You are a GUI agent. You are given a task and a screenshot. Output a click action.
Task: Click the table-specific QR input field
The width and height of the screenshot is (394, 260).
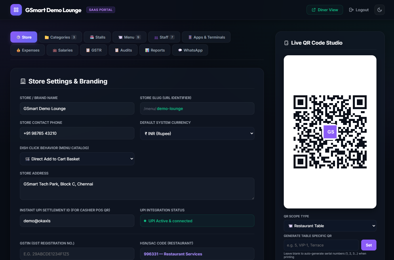pos(321,245)
